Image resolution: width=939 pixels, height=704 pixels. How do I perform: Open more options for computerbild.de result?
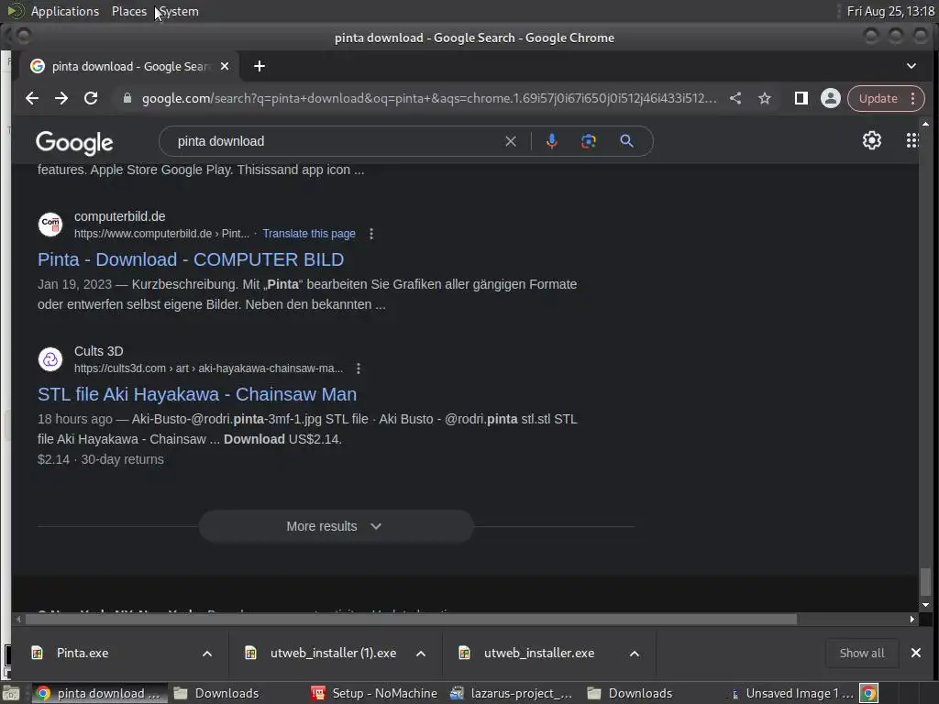[371, 234]
